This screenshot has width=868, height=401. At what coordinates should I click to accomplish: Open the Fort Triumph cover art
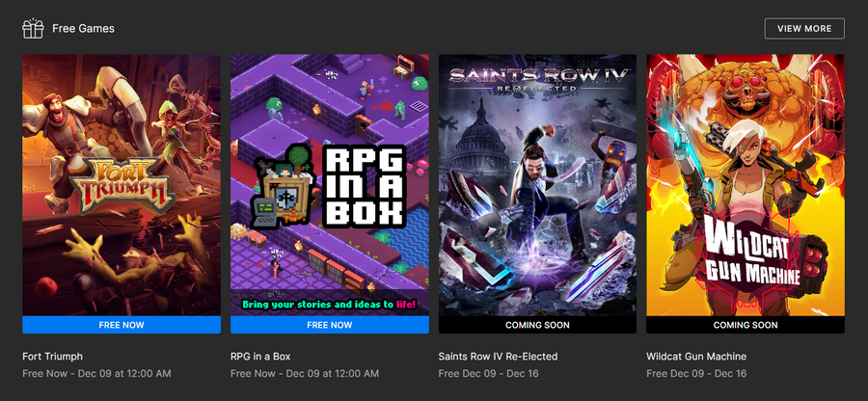tap(122, 185)
